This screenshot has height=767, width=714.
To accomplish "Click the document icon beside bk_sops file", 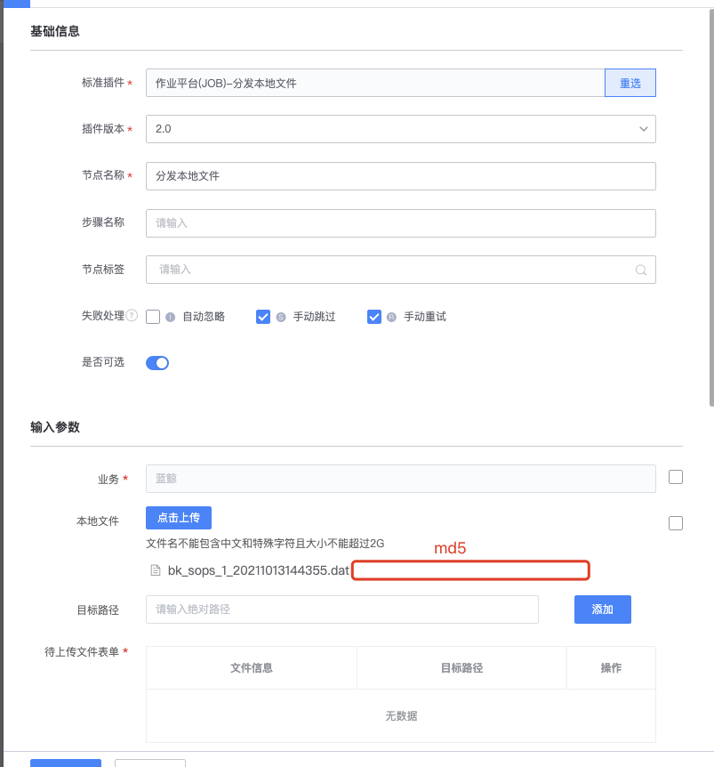I will pos(156,570).
